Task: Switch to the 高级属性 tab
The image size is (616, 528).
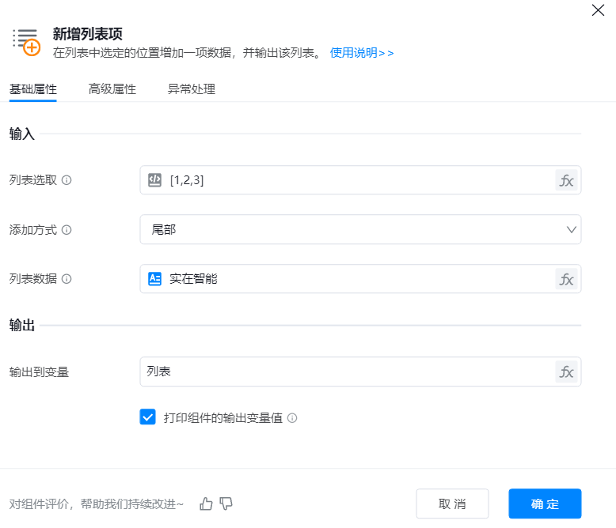Action: click(112, 89)
